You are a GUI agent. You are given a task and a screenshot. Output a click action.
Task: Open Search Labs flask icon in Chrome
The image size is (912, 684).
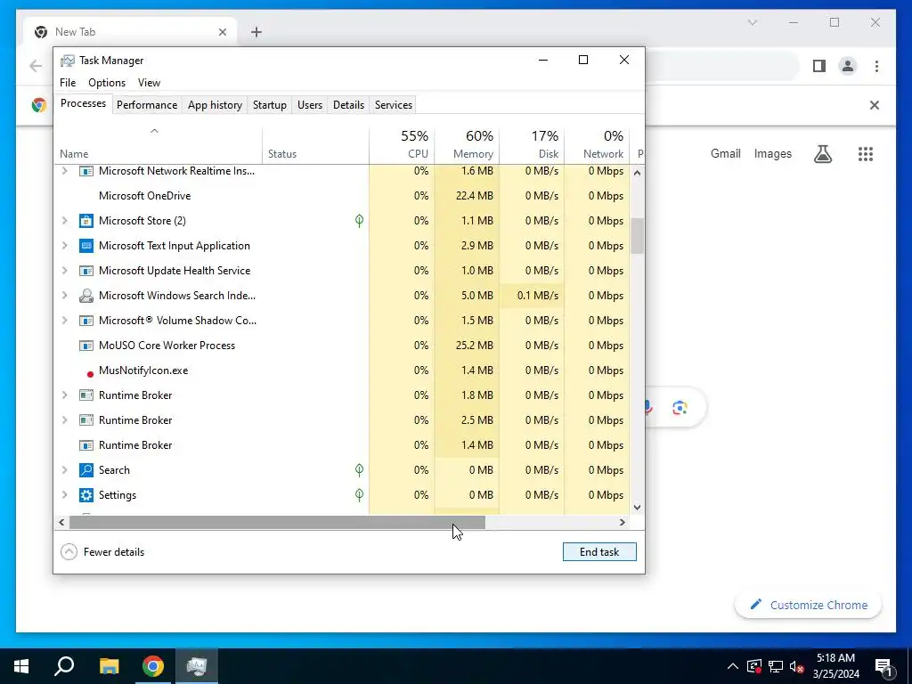pyautogui.click(x=822, y=154)
